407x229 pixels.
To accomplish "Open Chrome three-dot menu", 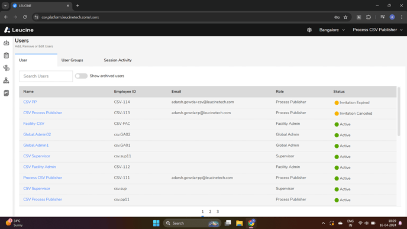I will [402, 17].
